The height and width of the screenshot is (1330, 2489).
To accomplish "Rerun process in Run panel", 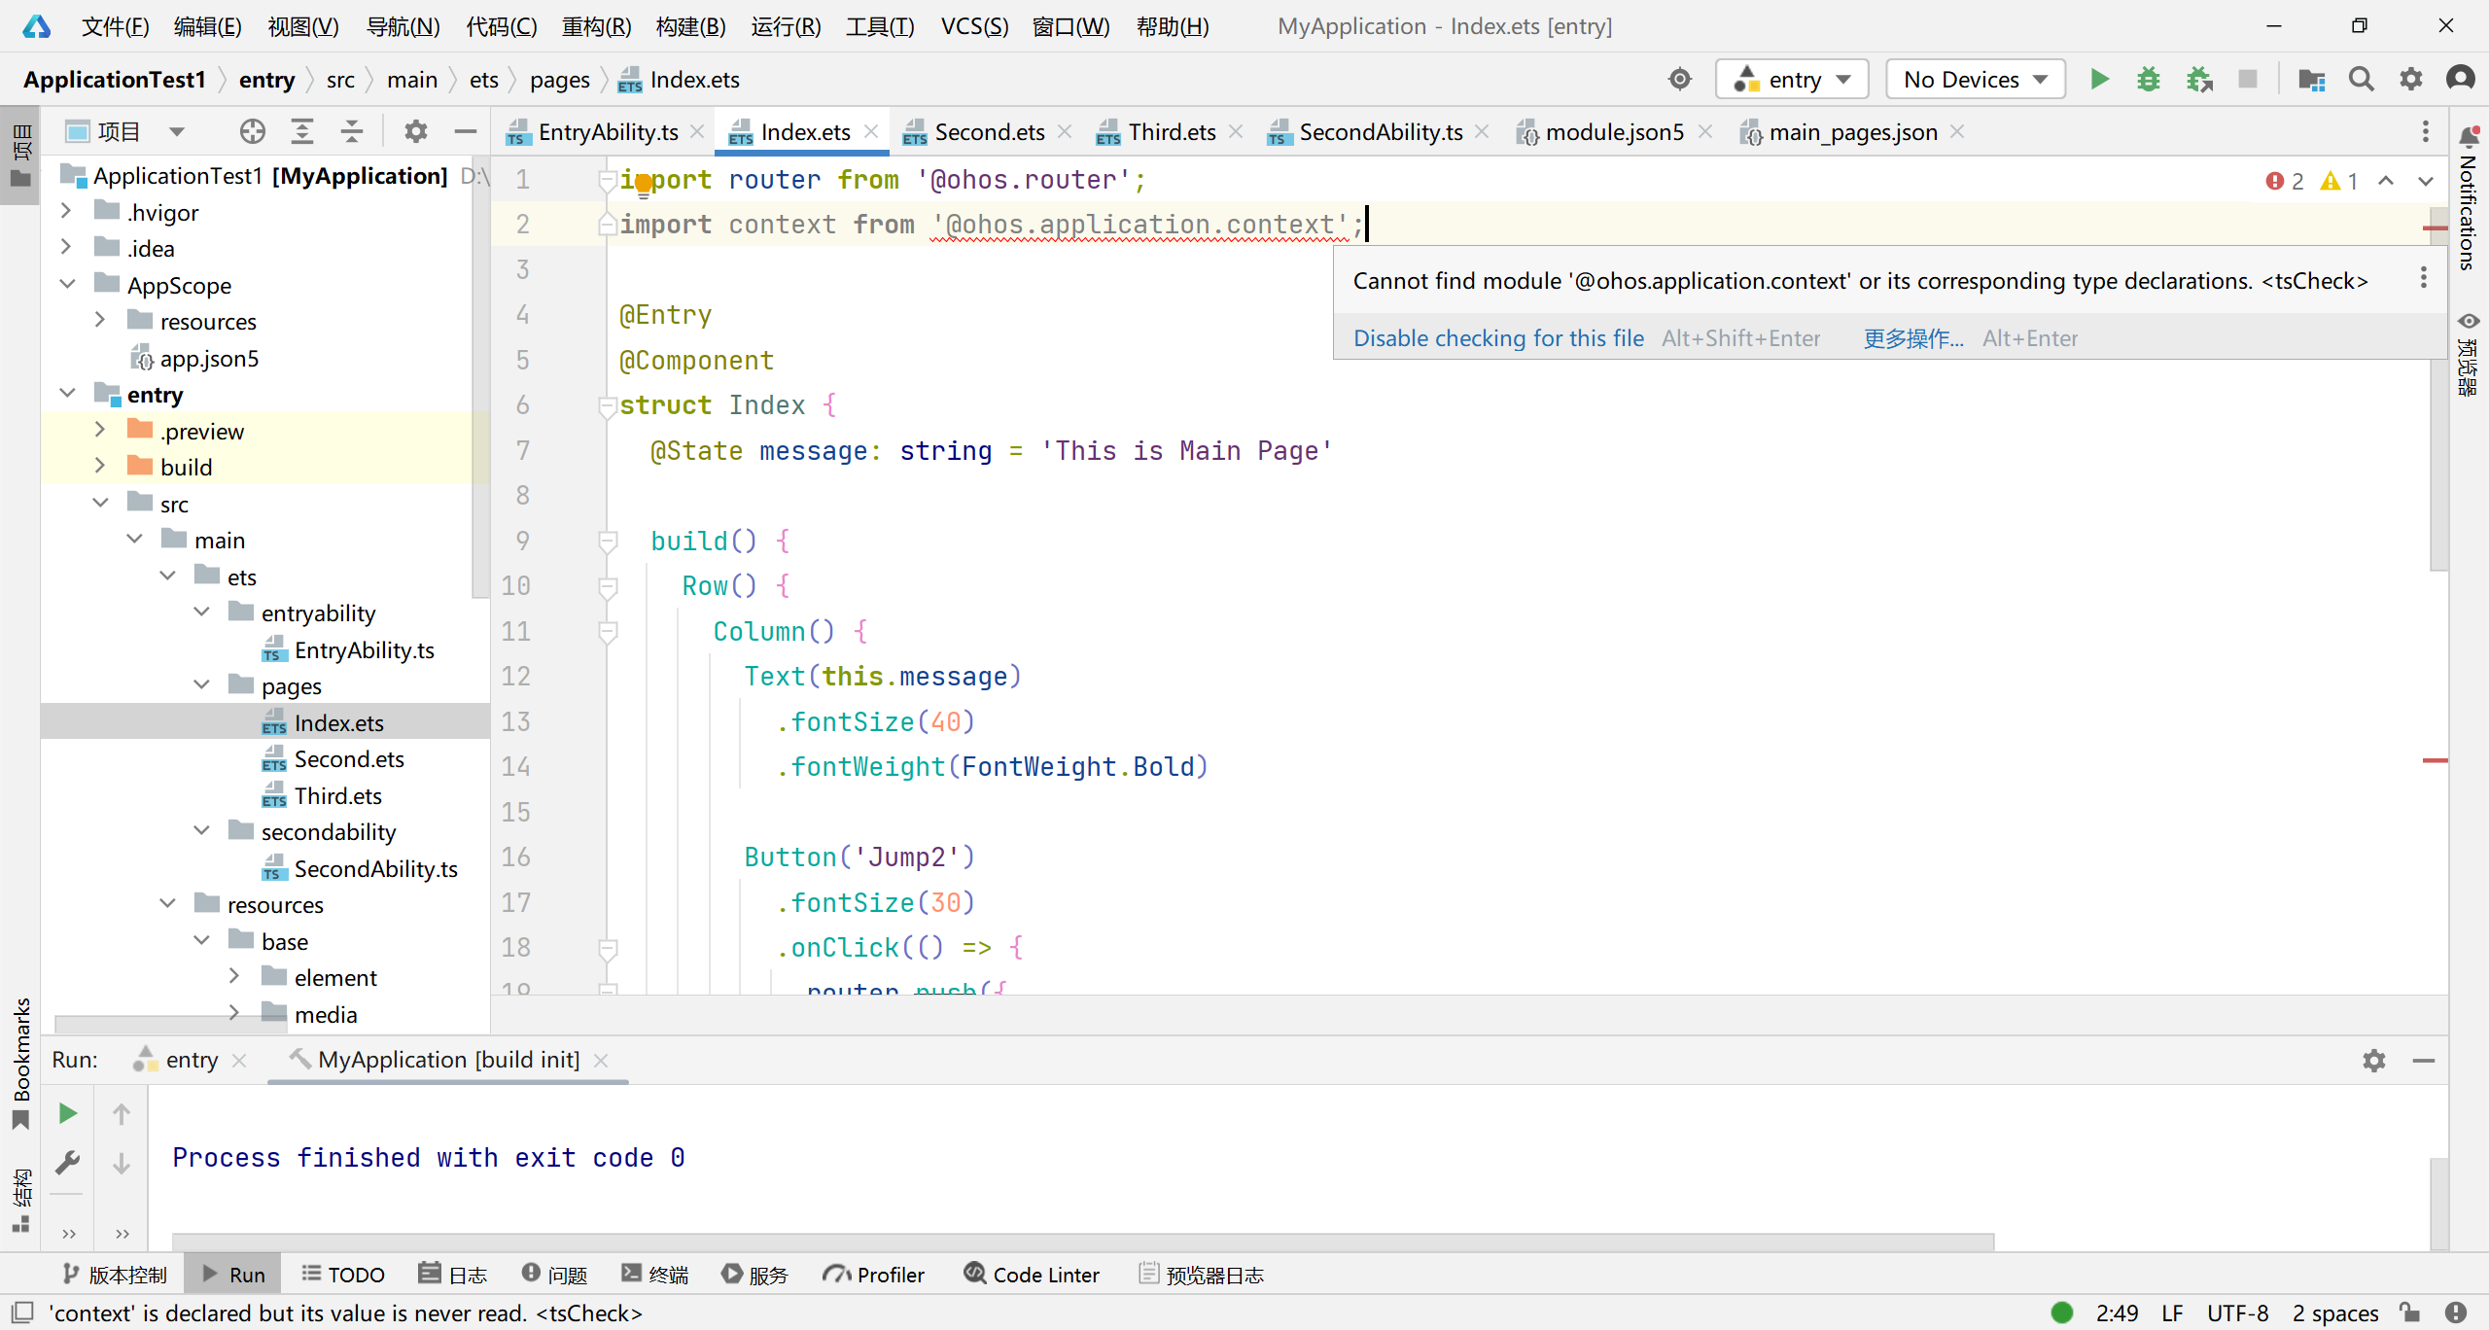I will 67,1113.
